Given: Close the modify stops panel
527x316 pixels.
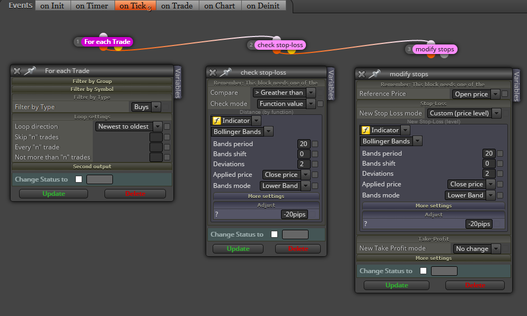Looking at the screenshot, I should (362, 74).
